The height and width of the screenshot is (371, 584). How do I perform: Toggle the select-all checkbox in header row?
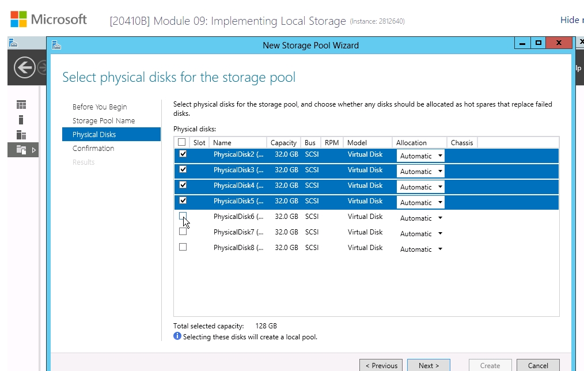(x=182, y=142)
